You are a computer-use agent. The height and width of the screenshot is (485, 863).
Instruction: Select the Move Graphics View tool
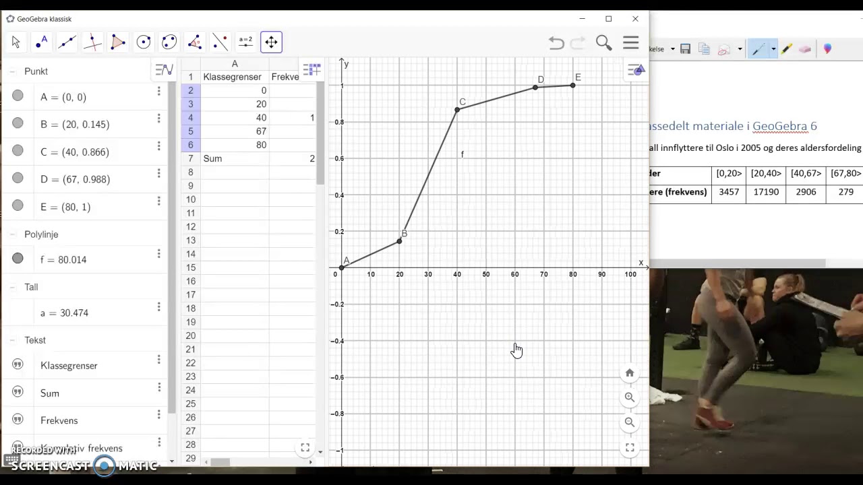(x=271, y=42)
